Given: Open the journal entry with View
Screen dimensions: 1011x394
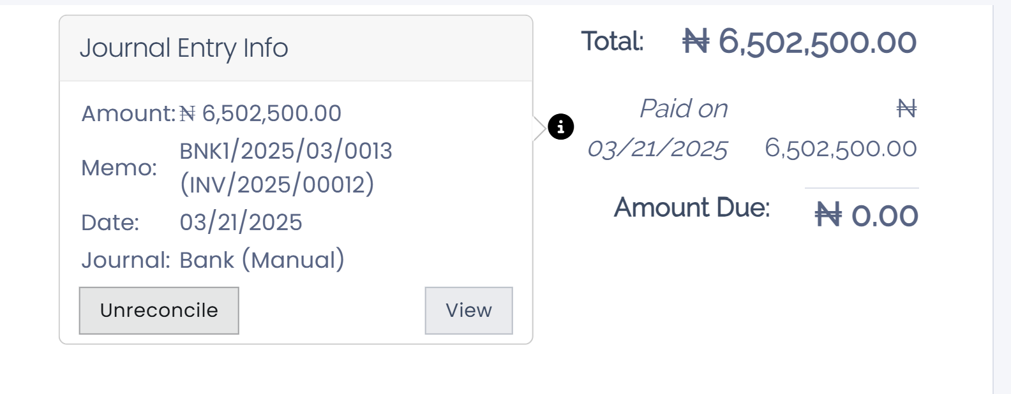Looking at the screenshot, I should (468, 310).
